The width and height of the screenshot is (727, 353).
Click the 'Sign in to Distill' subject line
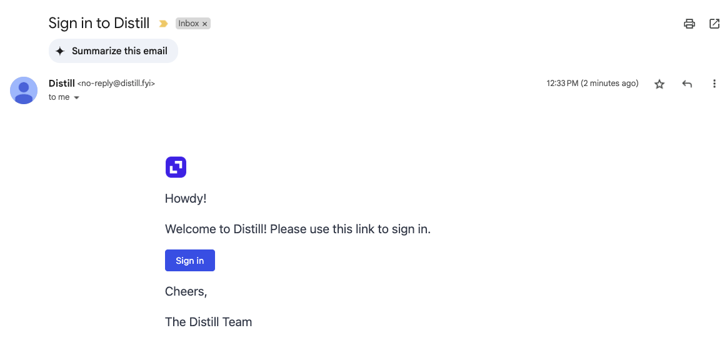(x=99, y=23)
